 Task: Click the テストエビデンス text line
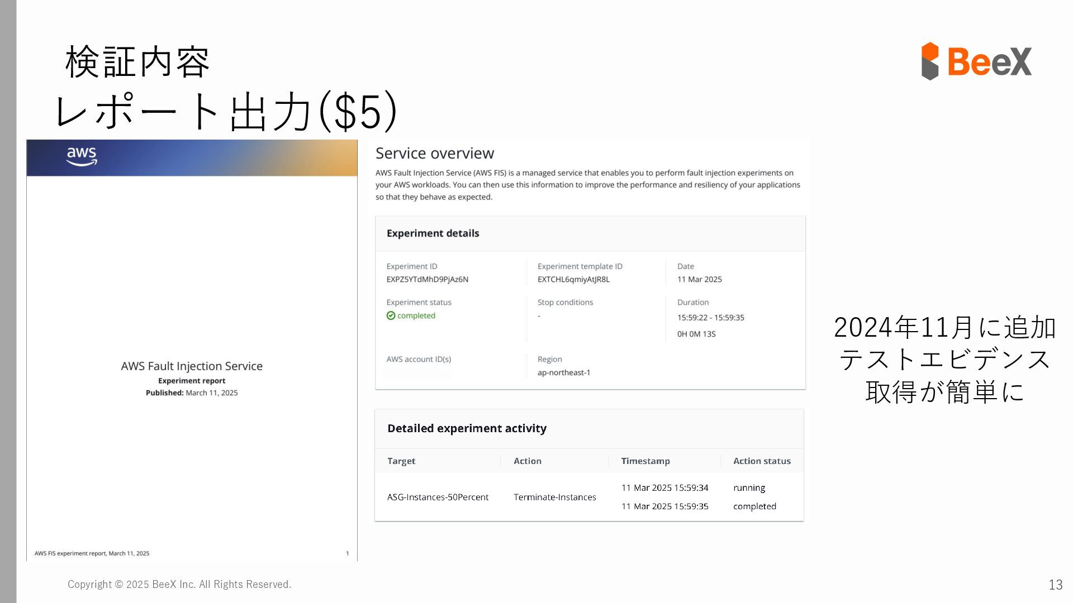point(944,358)
